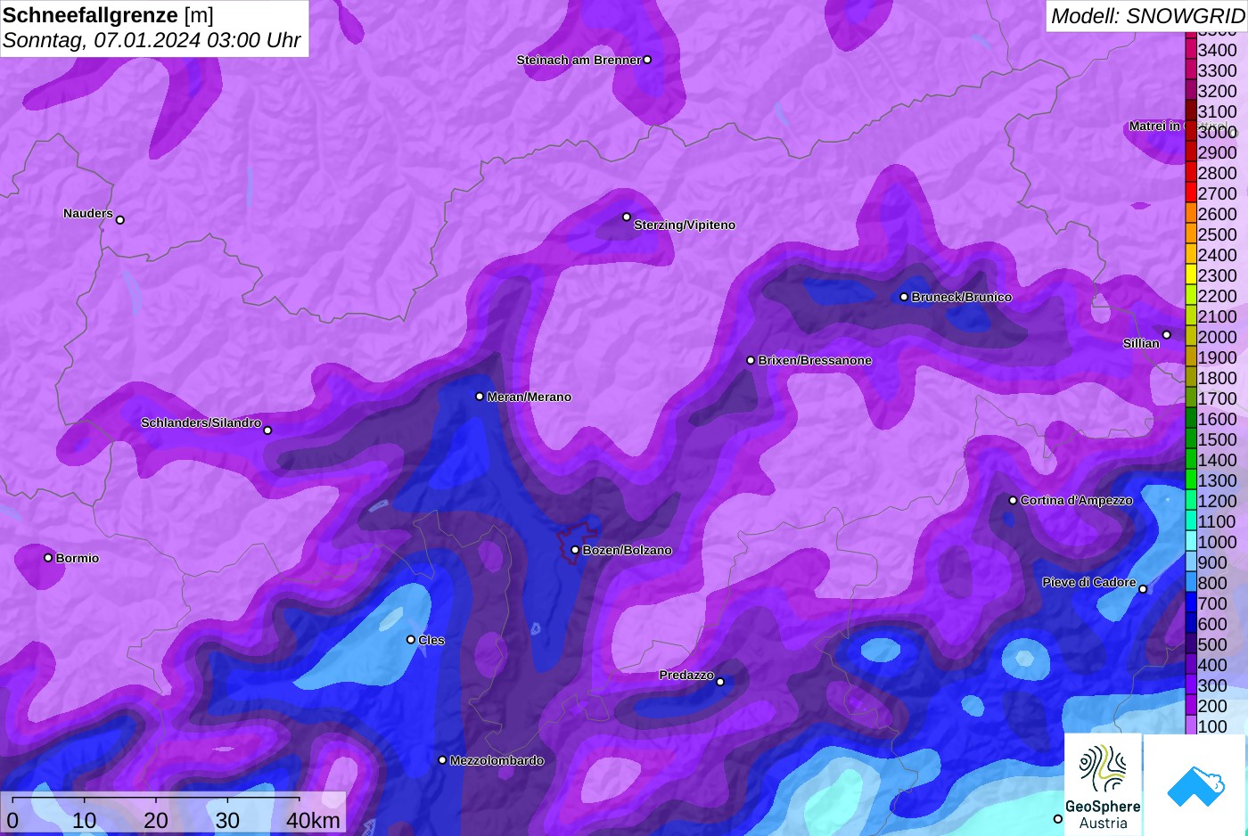Click the Bormio town label
The width and height of the screenshot is (1248, 836).
(x=78, y=558)
